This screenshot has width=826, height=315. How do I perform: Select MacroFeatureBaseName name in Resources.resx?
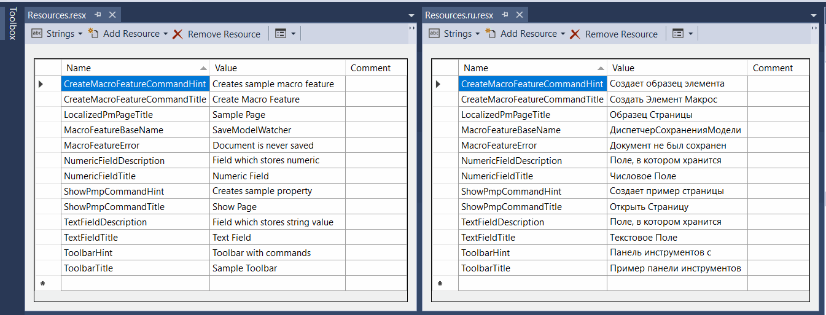click(135, 130)
